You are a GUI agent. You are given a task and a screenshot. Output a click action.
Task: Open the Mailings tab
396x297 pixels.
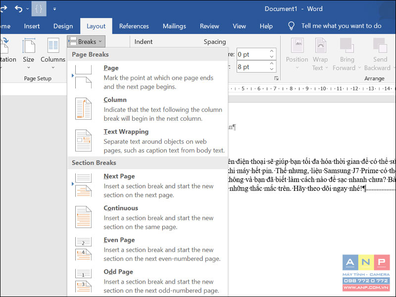(174, 26)
